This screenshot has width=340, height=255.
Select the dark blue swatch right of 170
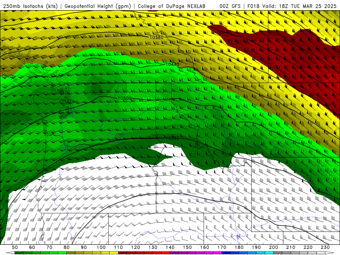pos(226,253)
